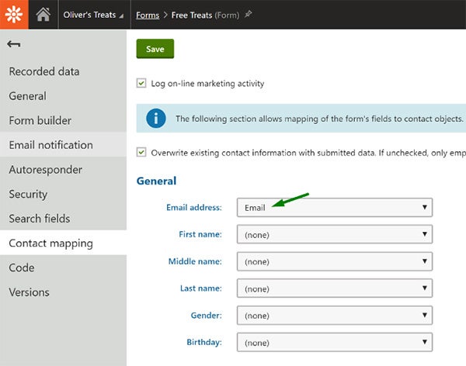Select Email notification in sidebar
This screenshot has height=366, width=466.
(50, 145)
